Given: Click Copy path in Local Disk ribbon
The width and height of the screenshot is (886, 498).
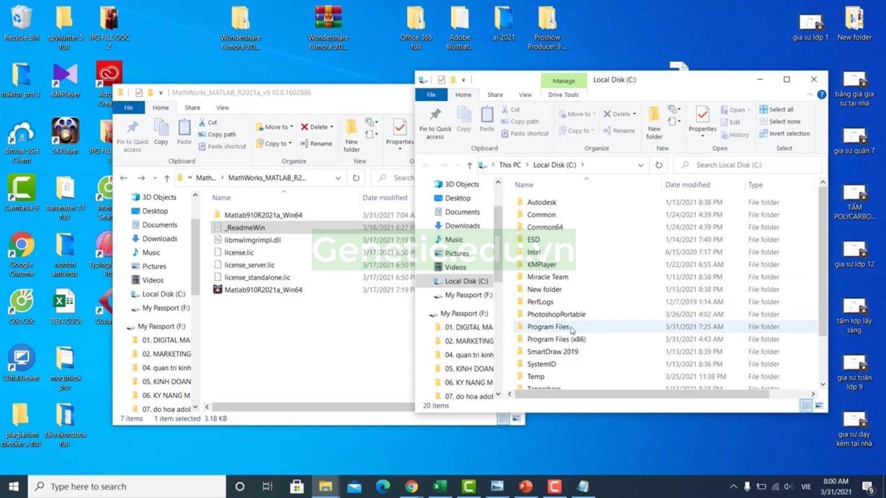Looking at the screenshot, I should coord(519,121).
